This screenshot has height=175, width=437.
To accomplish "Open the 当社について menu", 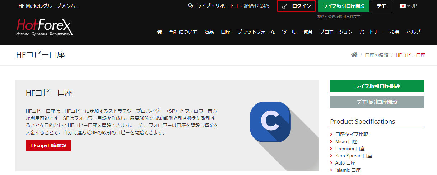I will (183, 32).
